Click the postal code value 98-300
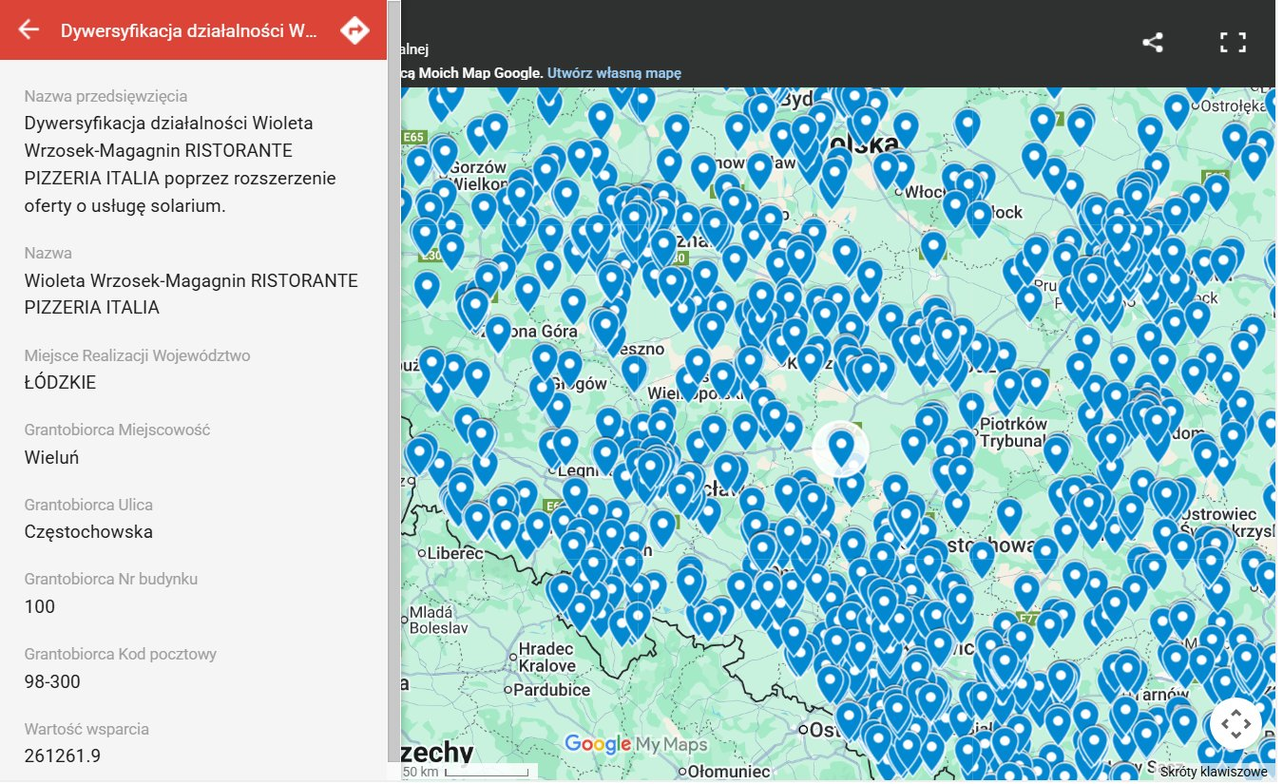 click(52, 681)
